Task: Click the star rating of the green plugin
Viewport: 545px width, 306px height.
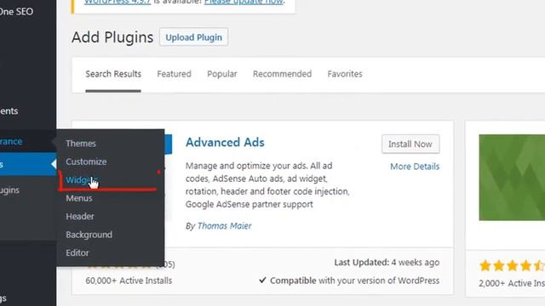Action: 512,266
